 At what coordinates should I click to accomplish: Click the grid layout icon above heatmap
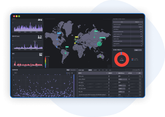[16, 73]
